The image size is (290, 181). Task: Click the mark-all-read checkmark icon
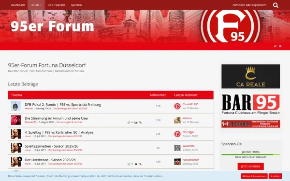(275, 46)
